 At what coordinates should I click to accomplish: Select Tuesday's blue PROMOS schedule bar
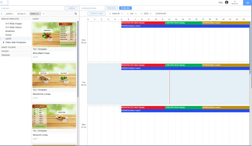185,68
